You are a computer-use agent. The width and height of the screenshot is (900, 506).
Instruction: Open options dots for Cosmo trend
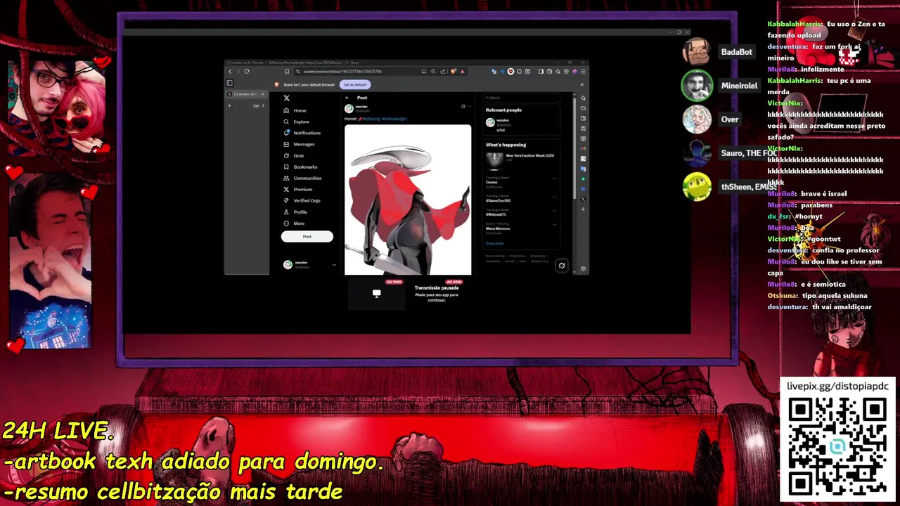[x=555, y=179]
